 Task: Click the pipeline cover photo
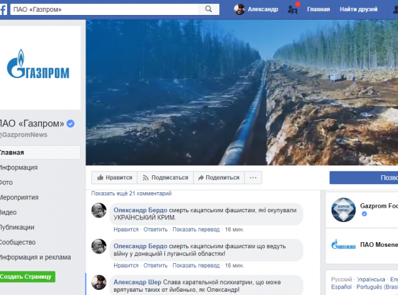coord(242,92)
